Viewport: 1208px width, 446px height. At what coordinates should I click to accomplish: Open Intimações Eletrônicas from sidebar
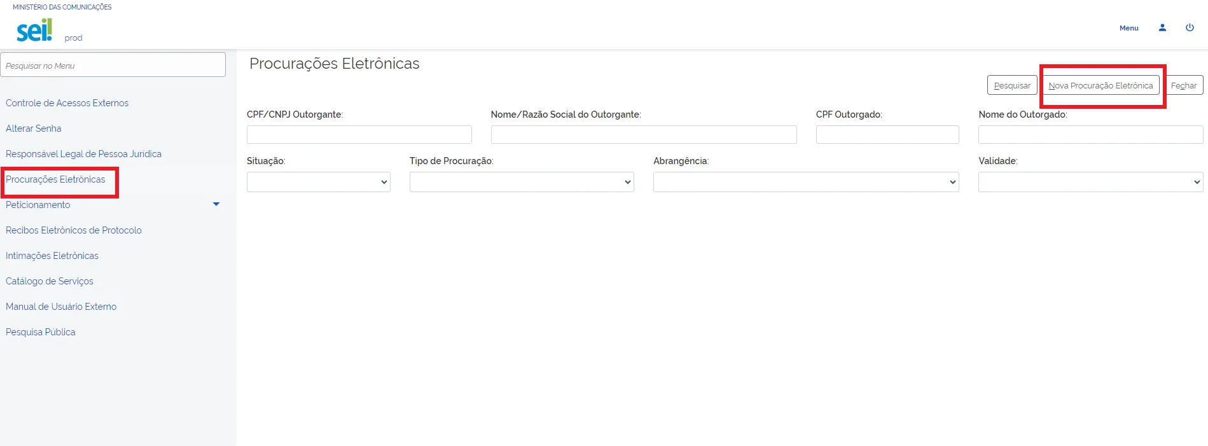tap(52, 256)
